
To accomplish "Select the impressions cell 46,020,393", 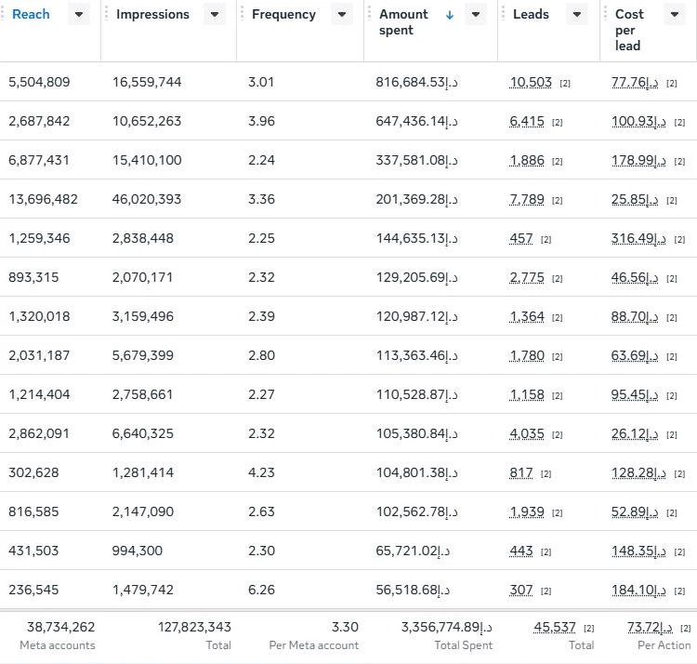I will (147, 200).
